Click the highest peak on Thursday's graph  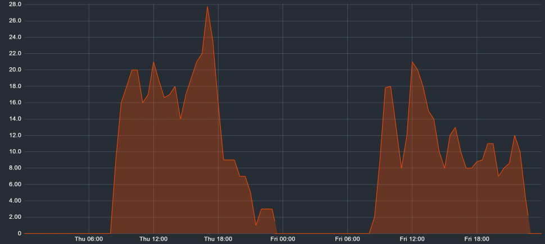click(x=207, y=7)
